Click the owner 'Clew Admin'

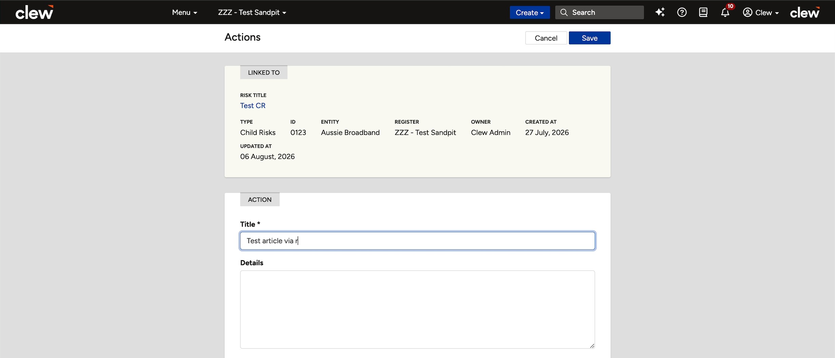tap(490, 133)
